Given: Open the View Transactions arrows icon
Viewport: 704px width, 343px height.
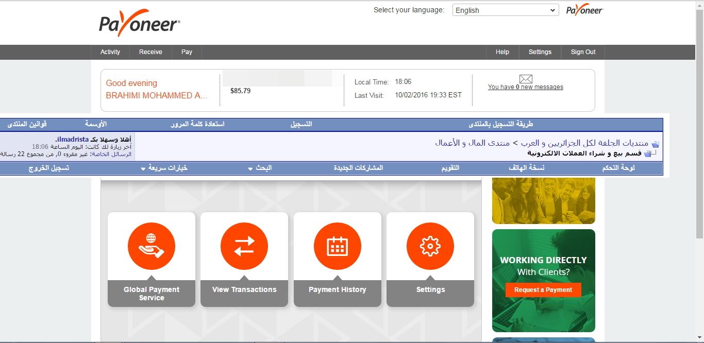Looking at the screenshot, I should 244,246.
